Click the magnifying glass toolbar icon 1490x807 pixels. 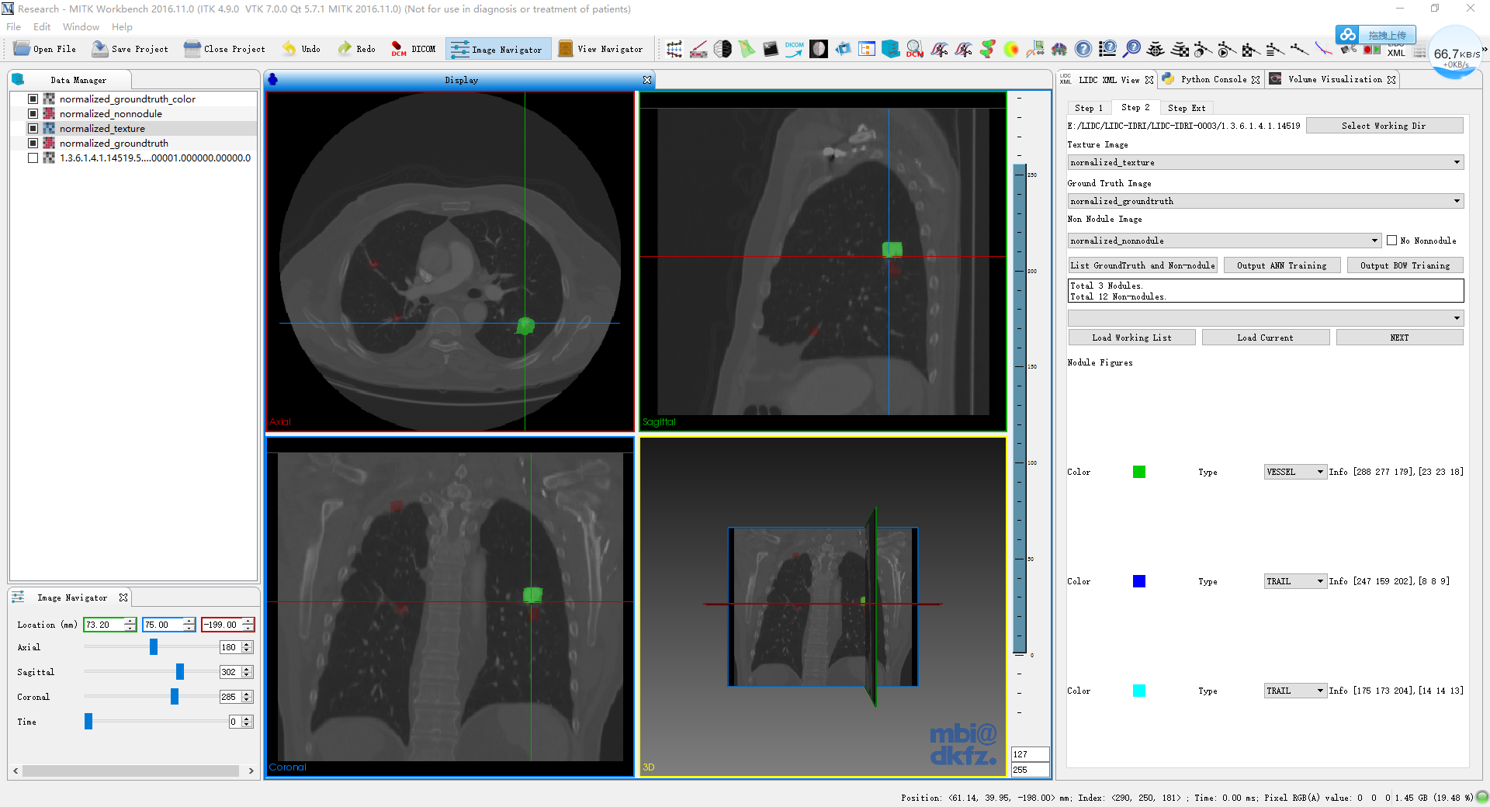(x=1132, y=49)
